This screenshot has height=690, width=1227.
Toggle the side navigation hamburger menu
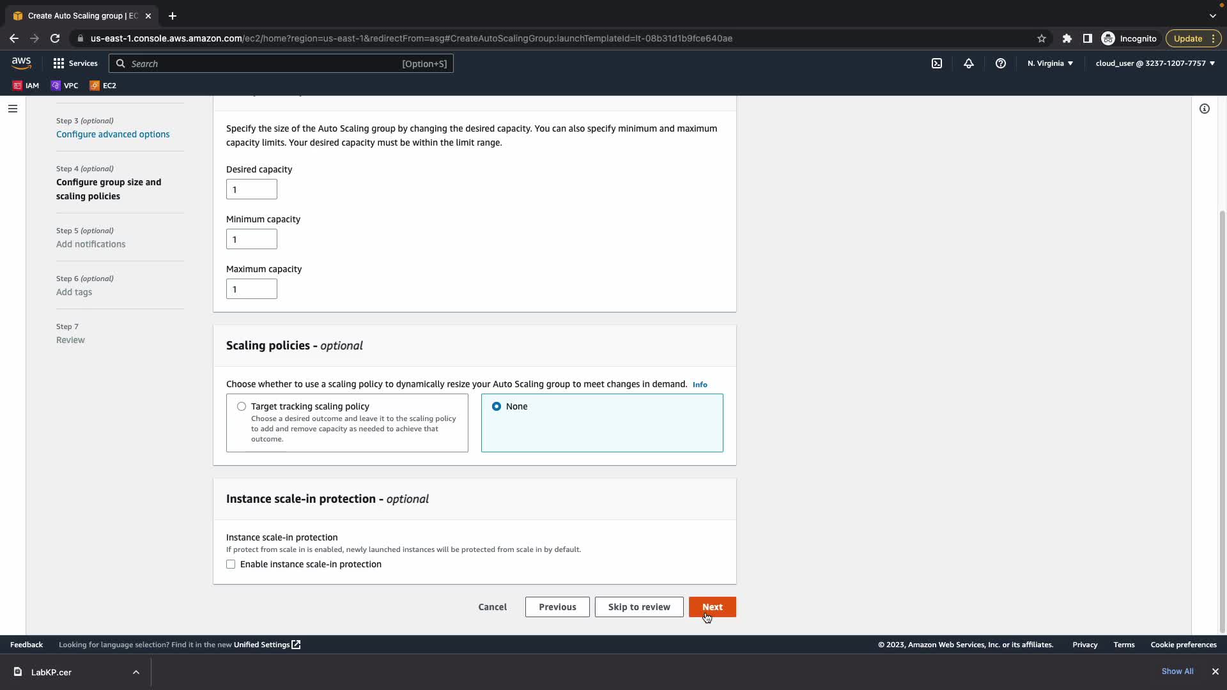tap(12, 109)
